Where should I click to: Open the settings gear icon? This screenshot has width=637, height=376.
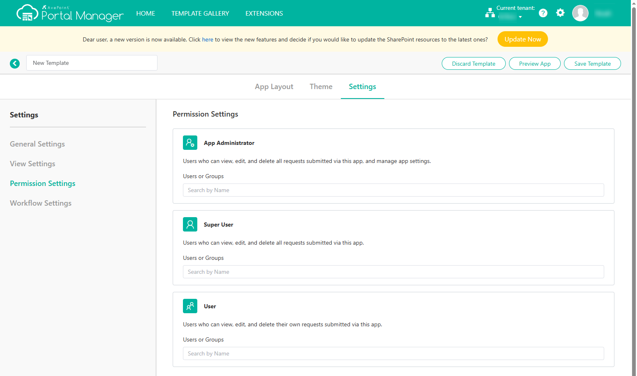560,13
